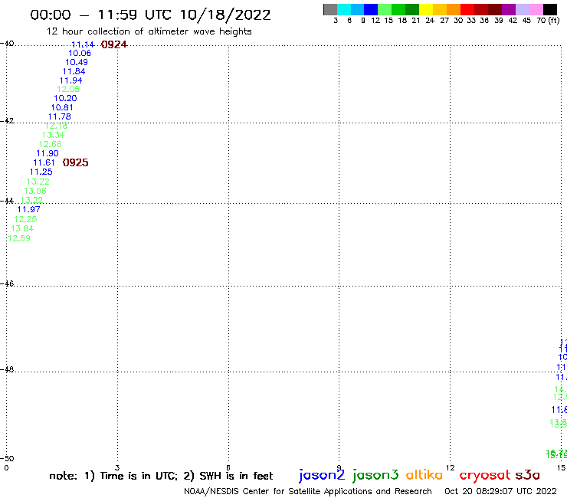Select the reading '11.61' beside 0925
This screenshot has width=567, height=498.
point(44,162)
